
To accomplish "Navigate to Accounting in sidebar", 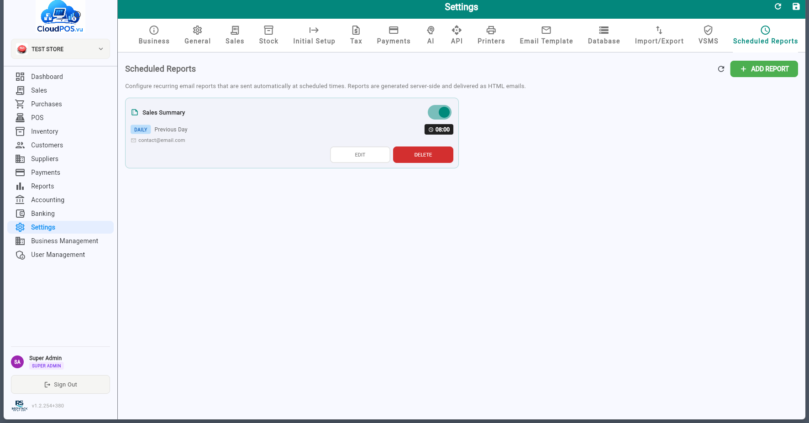I will 60,200.
